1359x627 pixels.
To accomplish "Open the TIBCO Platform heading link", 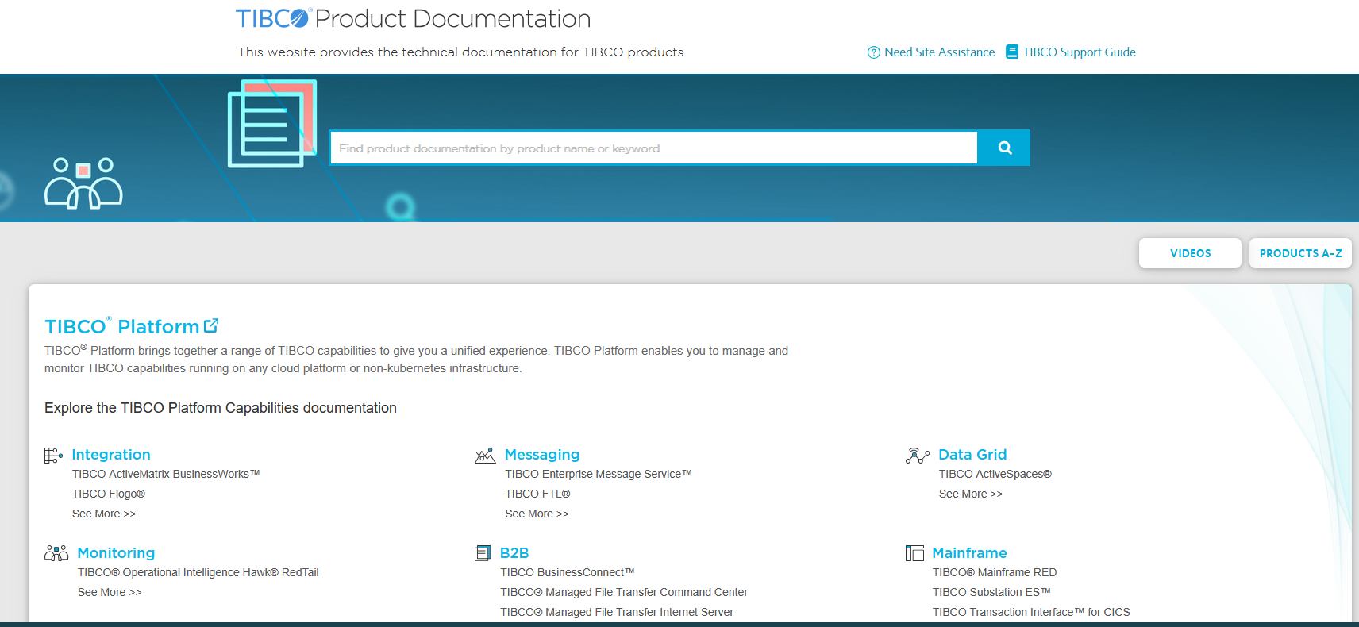I will (x=122, y=326).
